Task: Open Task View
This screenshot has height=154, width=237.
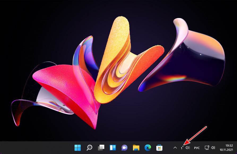Action: (101, 148)
